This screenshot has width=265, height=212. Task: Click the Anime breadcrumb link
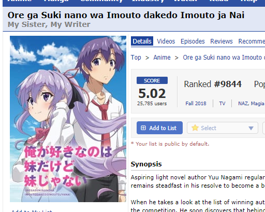(x=162, y=58)
